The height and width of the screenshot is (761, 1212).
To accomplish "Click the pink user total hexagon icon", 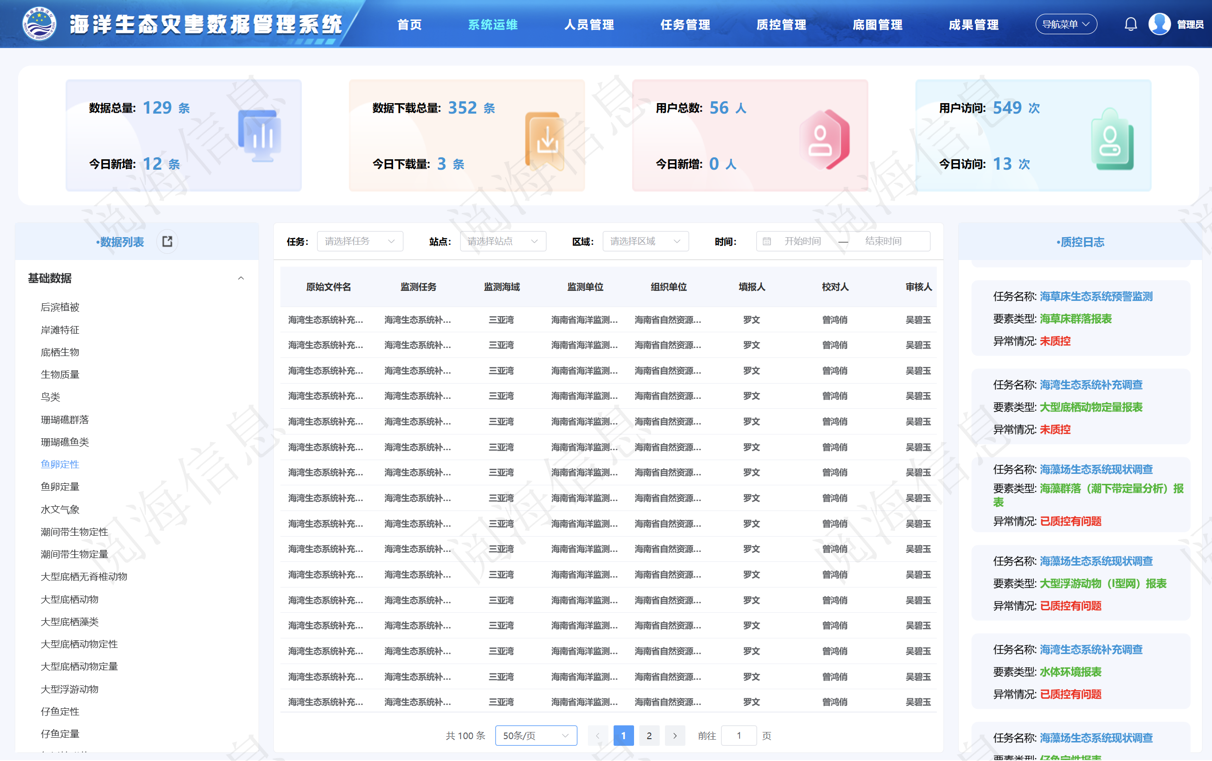I will coord(824,139).
